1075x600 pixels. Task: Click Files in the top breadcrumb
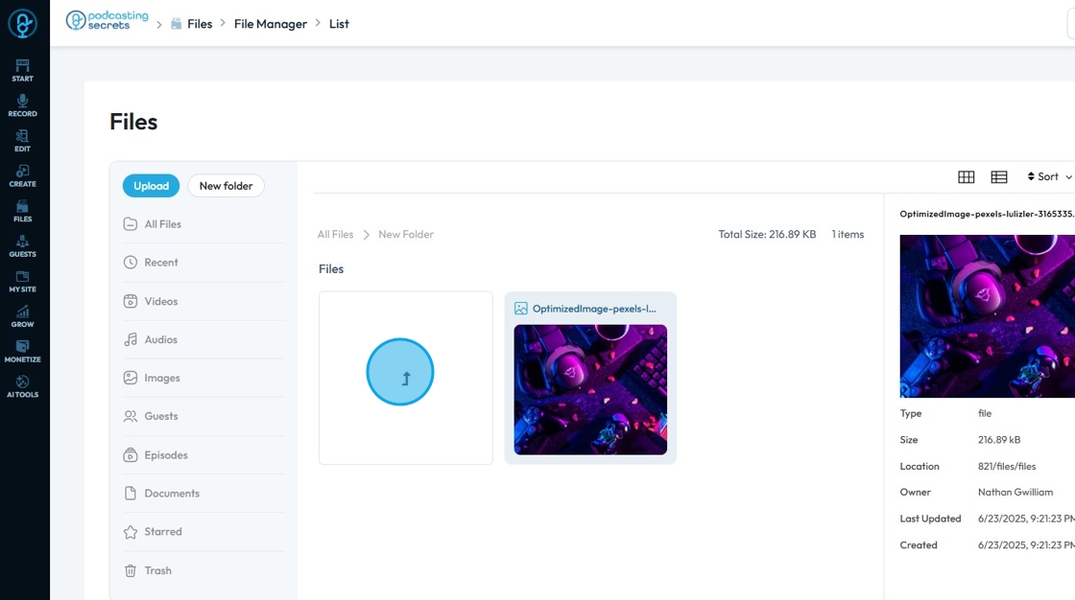pyautogui.click(x=200, y=24)
